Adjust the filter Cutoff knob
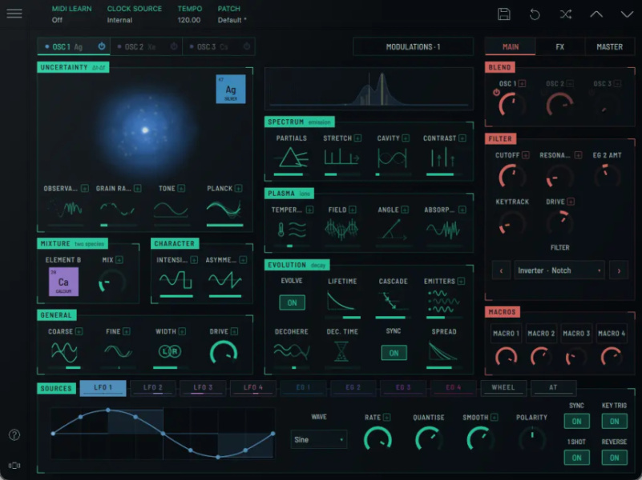This screenshot has width=642, height=480. point(512,177)
